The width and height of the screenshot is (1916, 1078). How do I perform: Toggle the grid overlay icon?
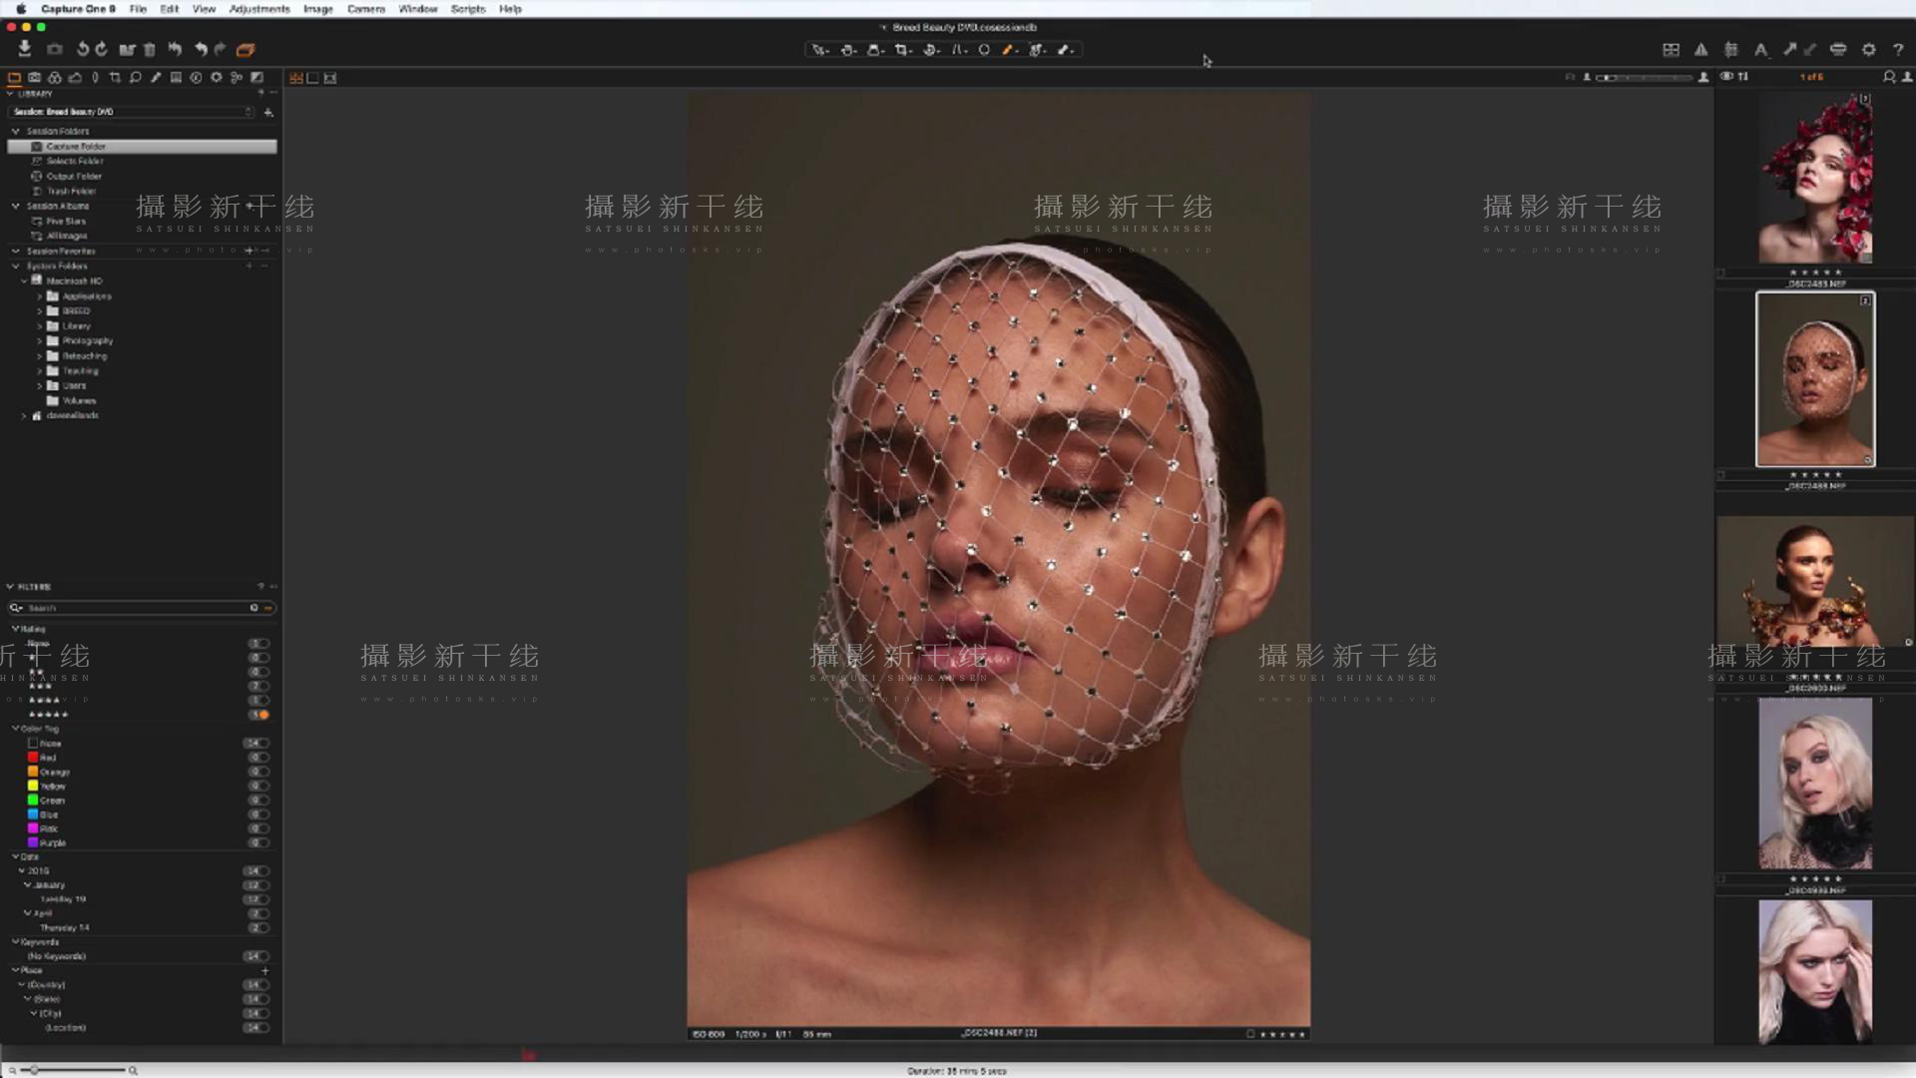click(1731, 49)
